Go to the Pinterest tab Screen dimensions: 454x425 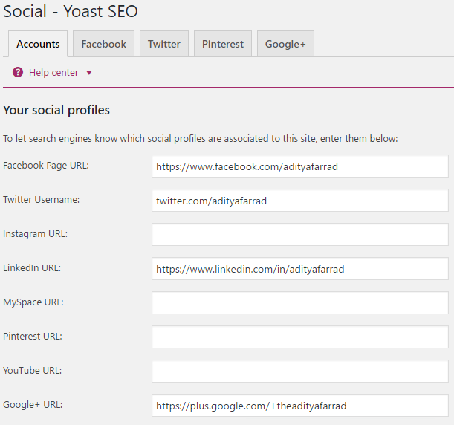click(223, 44)
